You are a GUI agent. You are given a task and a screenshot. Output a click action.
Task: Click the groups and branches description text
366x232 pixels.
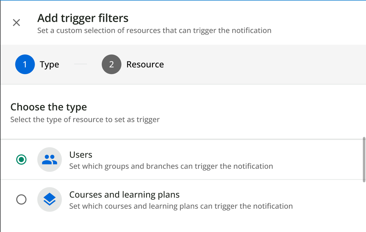[x=171, y=166]
